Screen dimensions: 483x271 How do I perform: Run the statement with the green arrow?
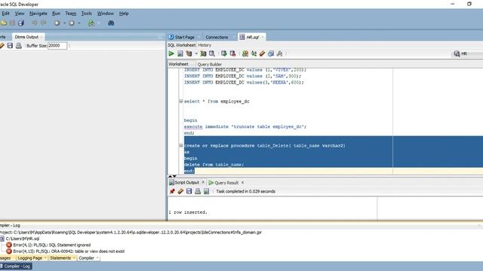point(171,53)
